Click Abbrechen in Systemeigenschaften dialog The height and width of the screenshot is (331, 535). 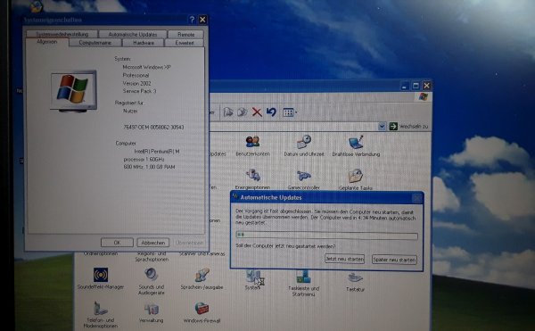(x=153, y=243)
